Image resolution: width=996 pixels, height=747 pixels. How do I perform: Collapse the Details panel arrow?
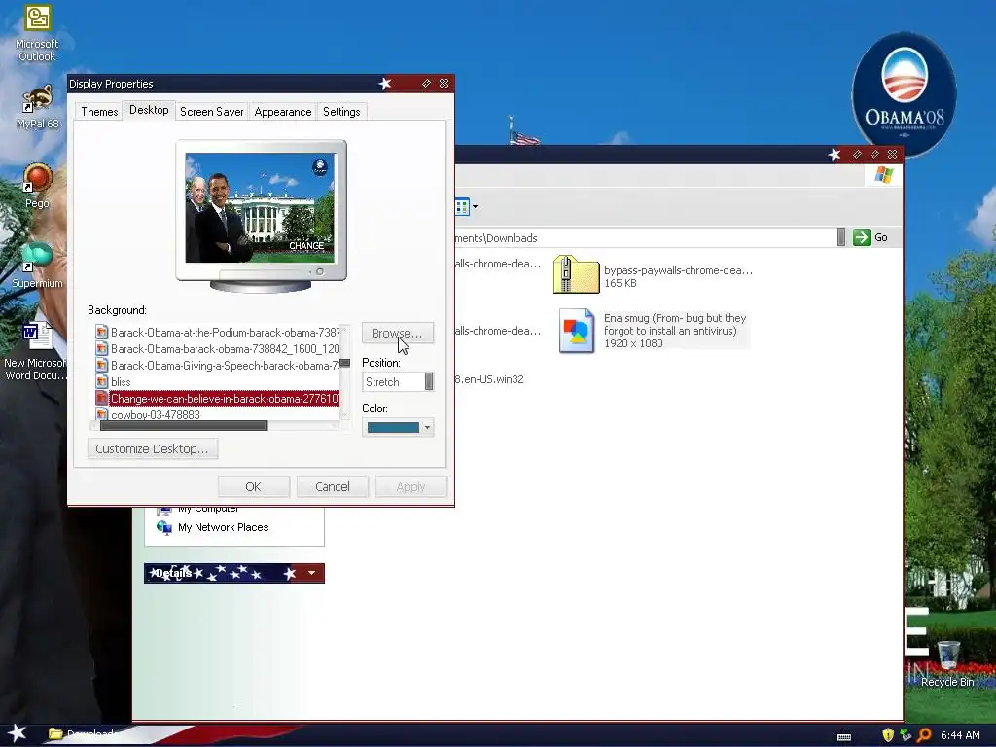[312, 573]
